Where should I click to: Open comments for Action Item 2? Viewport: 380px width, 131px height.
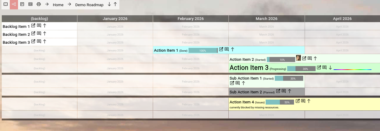310,58
